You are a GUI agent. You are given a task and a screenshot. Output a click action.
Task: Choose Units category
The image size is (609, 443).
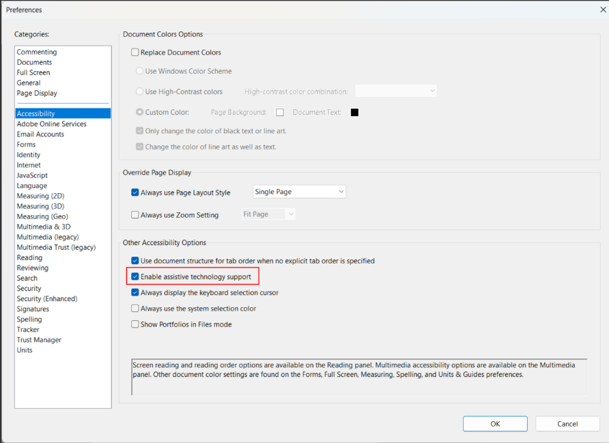(63, 350)
